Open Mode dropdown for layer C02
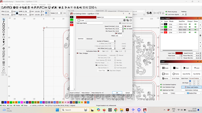This screenshot has height=113, width=202. coord(173,32)
